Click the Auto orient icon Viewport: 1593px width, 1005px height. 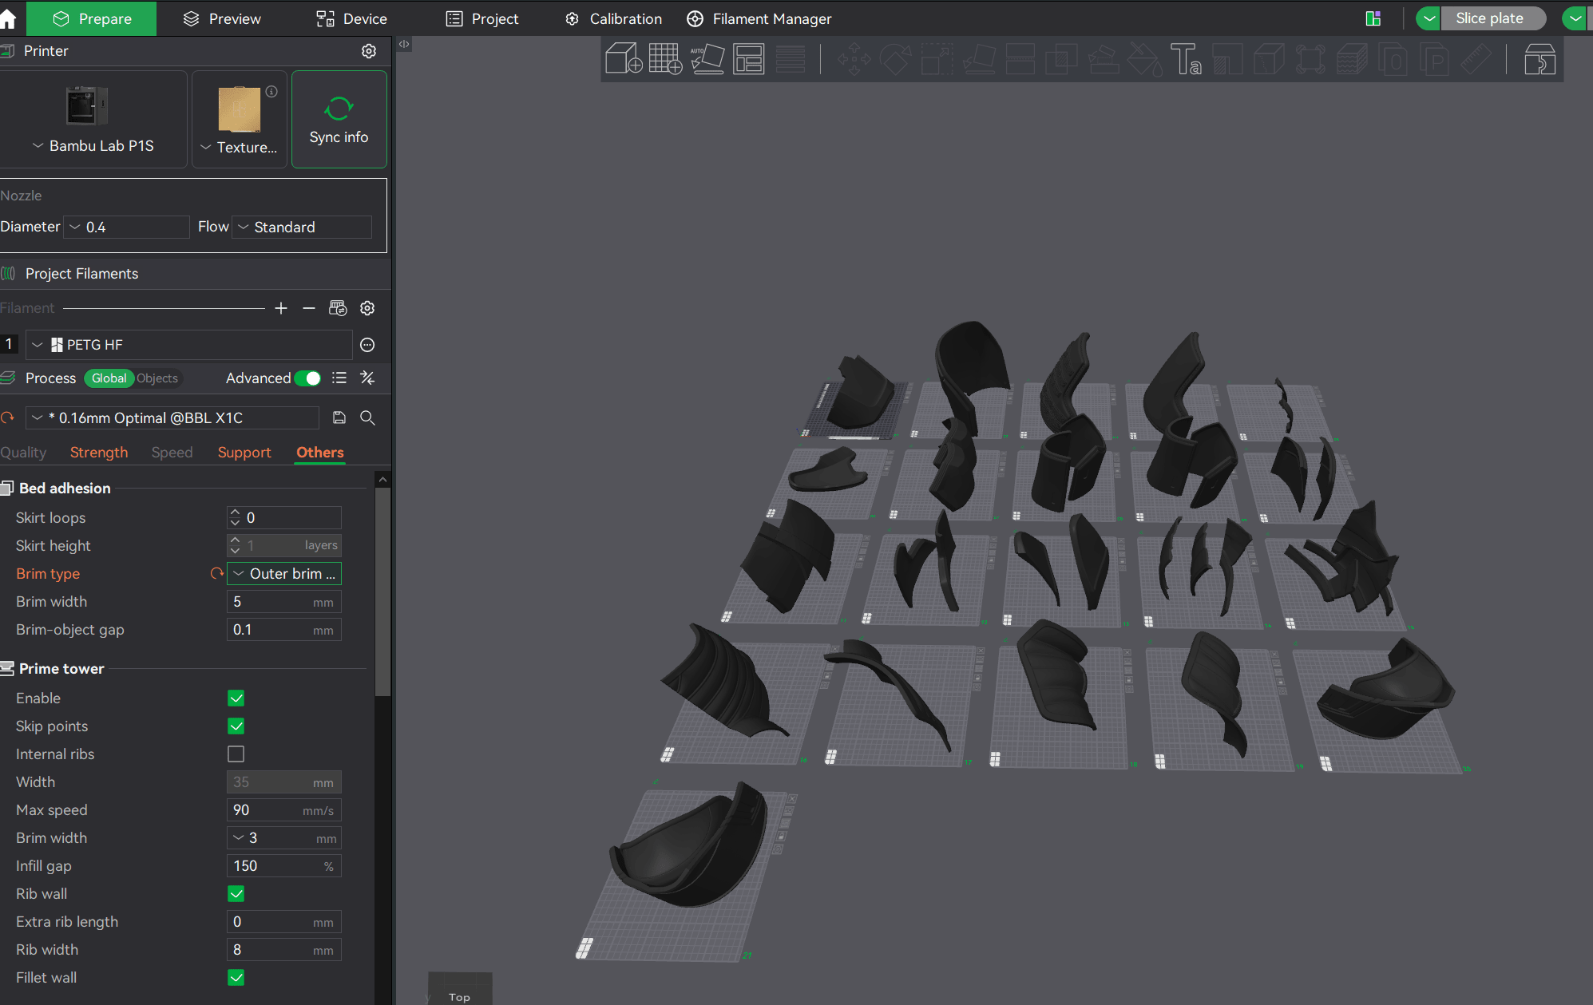point(707,59)
